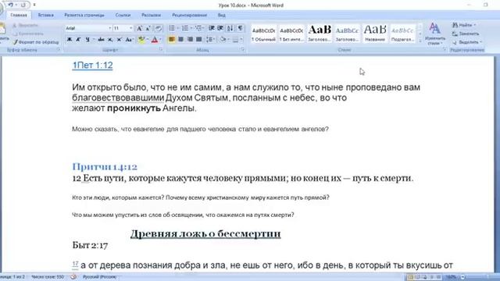This screenshot has width=500, height=281.
Task: Expand styles gallery more arrow
Action: [420, 41]
